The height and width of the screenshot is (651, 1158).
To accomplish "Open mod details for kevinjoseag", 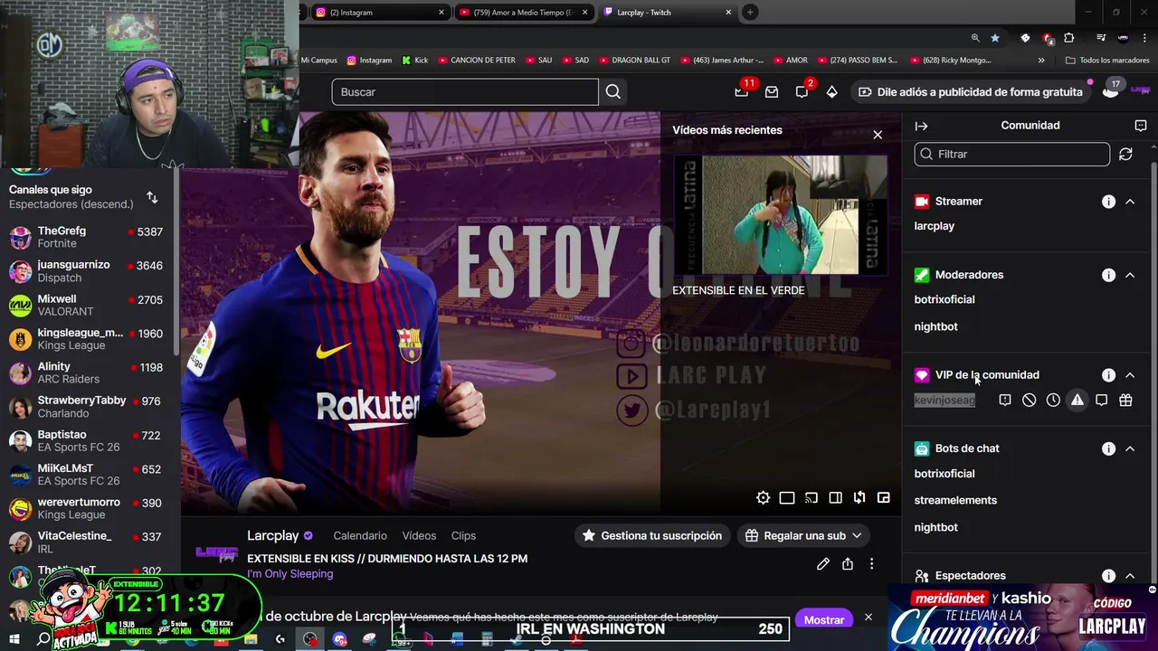I will (x=1004, y=400).
